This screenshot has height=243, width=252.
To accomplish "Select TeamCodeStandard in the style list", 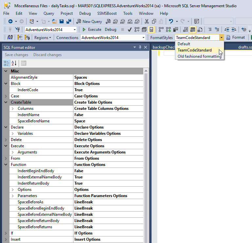I will coord(200,50).
